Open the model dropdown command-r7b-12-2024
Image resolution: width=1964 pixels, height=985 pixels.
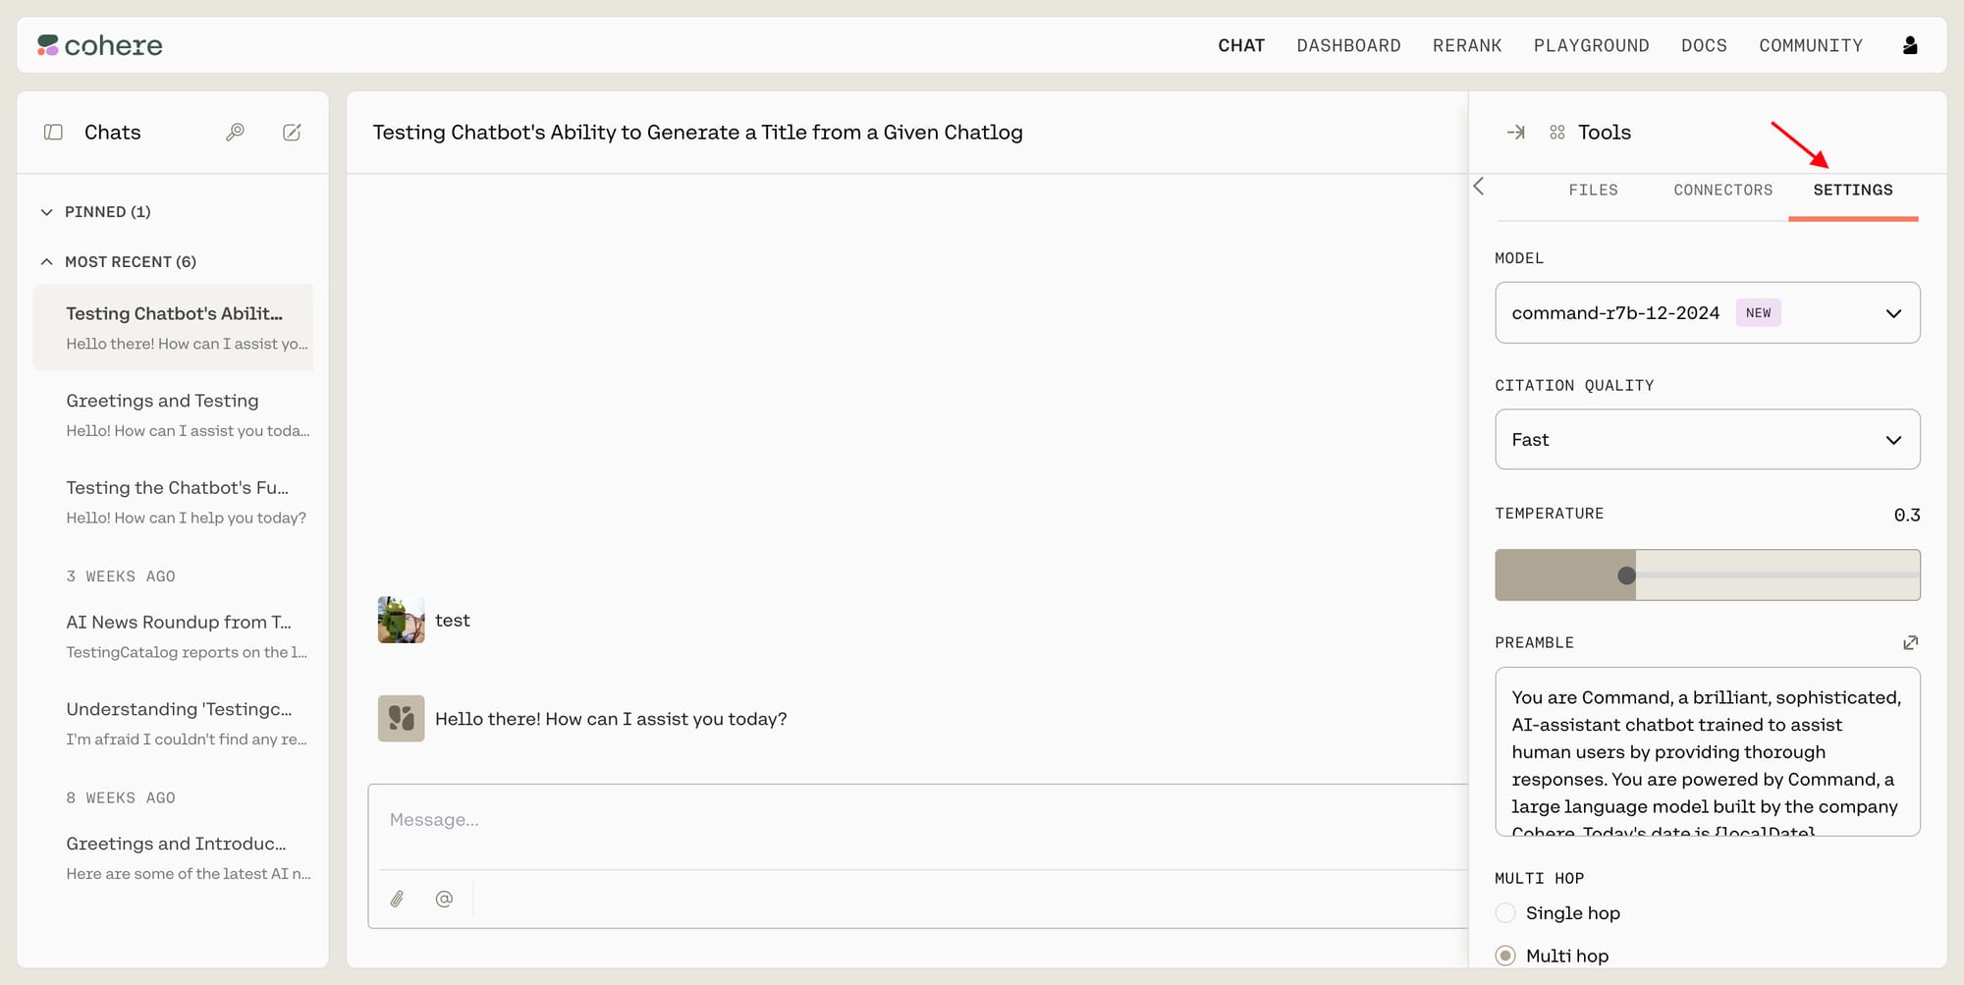click(1707, 312)
